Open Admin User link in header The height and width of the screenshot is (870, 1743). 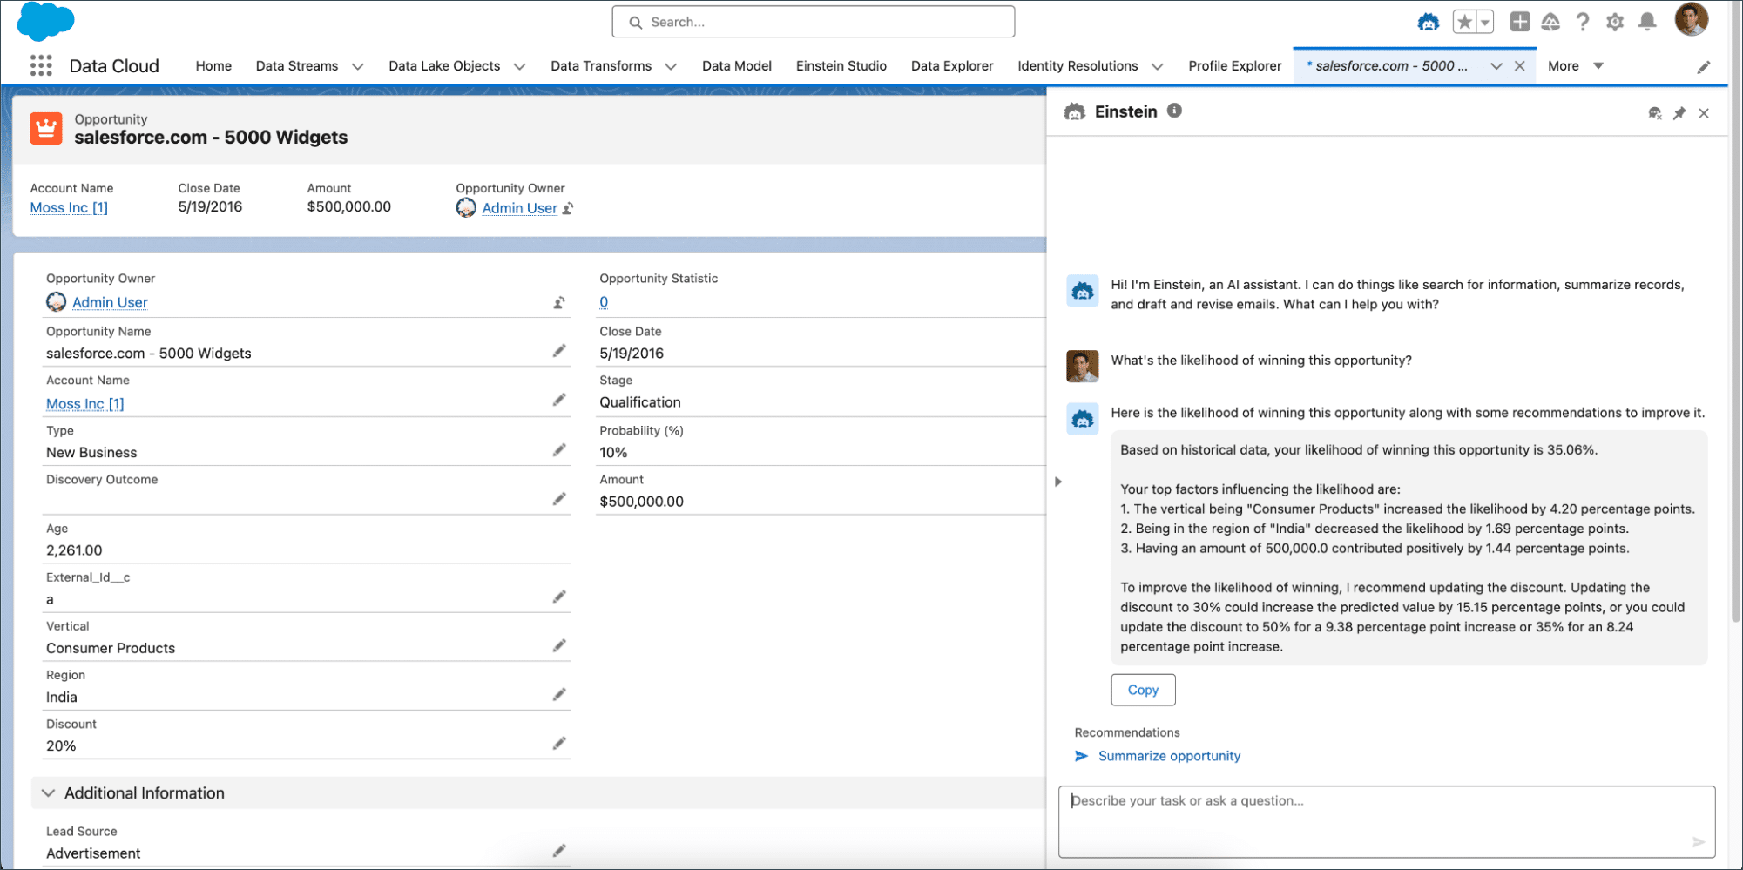(520, 208)
